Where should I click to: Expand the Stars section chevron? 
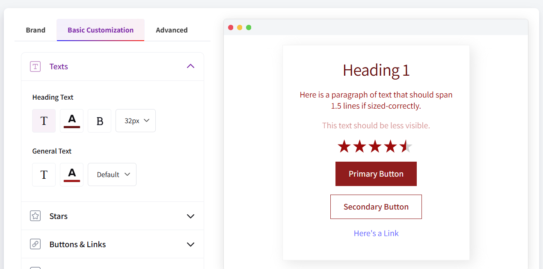[x=191, y=216]
